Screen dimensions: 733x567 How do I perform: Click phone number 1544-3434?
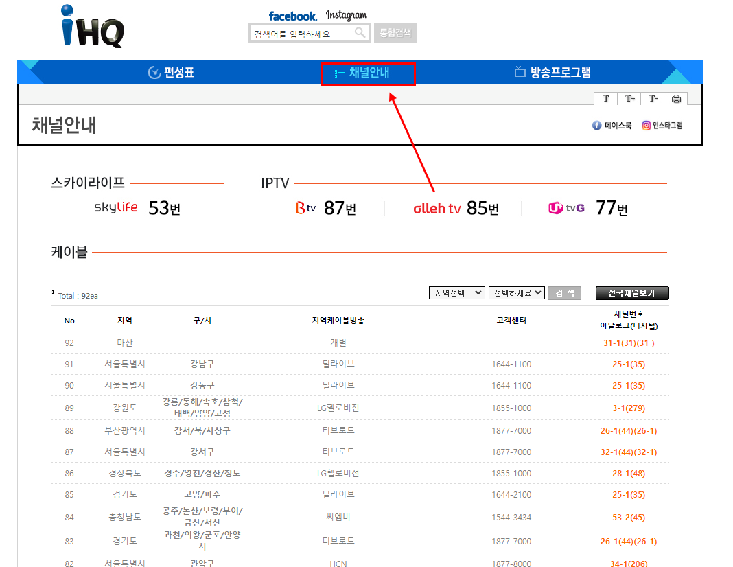click(511, 518)
